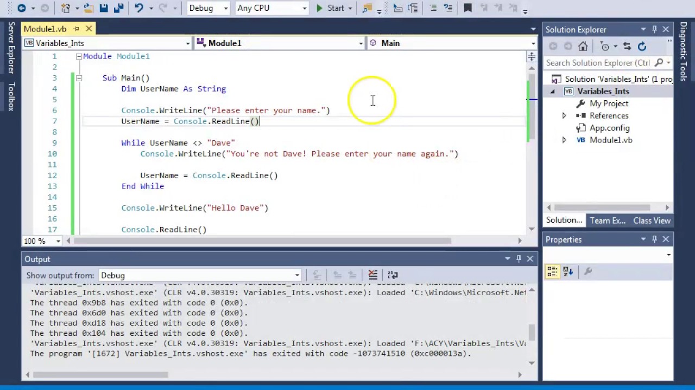Open the Solution Explorer window options menu arrow
695x390 pixels.
[x=643, y=29]
